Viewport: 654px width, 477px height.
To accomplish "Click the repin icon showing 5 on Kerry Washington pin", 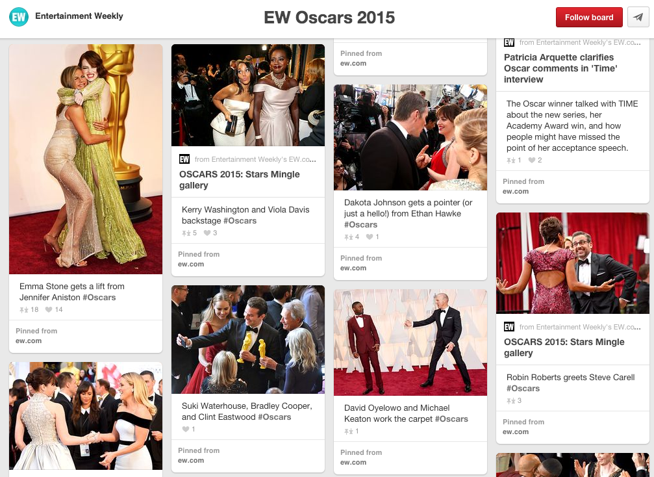I will [186, 233].
